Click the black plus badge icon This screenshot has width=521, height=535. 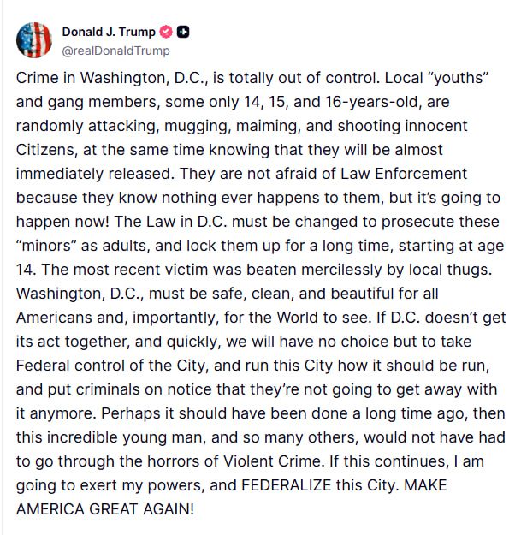183,32
